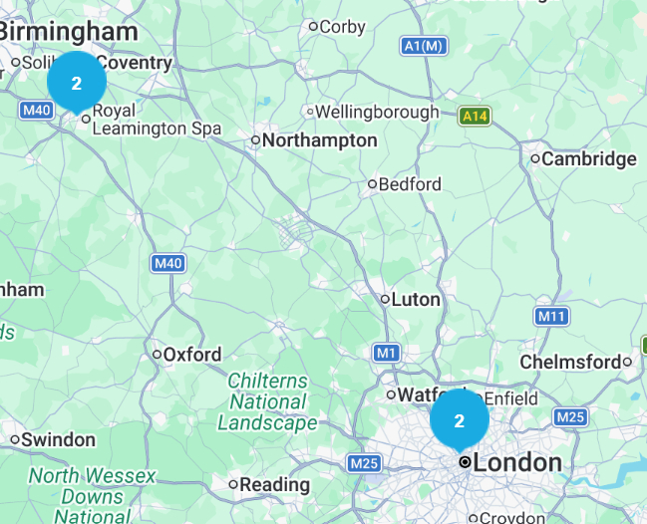The image size is (647, 524).
Task: Select the Cambridge city label
Action: pyautogui.click(x=589, y=159)
